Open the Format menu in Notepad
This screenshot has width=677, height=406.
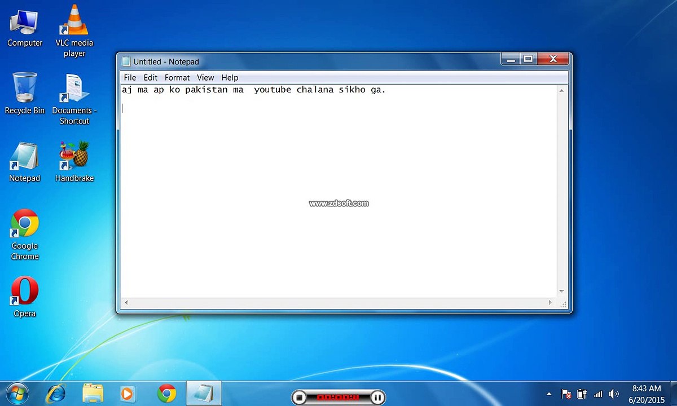pos(177,77)
